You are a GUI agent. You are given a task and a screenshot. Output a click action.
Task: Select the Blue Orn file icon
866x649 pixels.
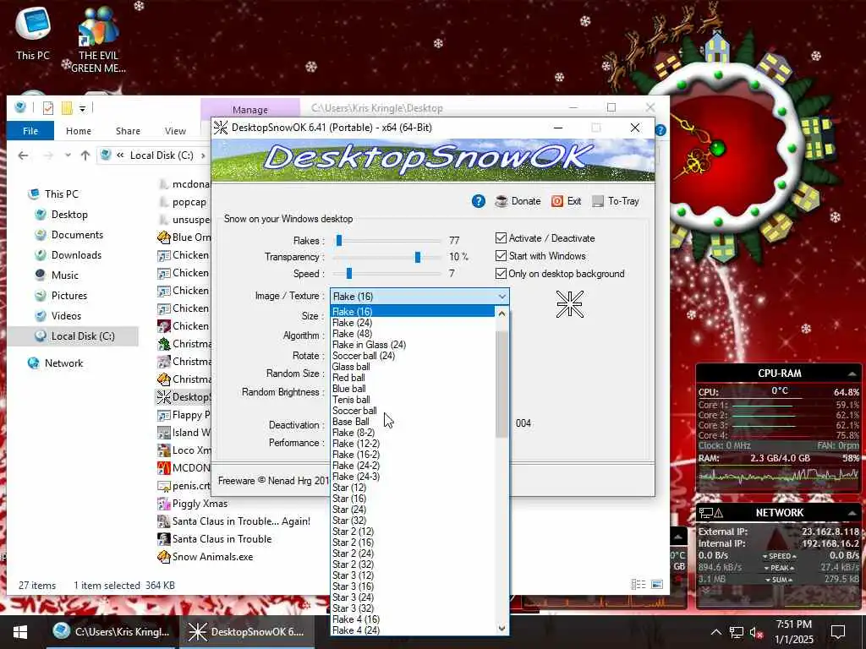click(163, 237)
